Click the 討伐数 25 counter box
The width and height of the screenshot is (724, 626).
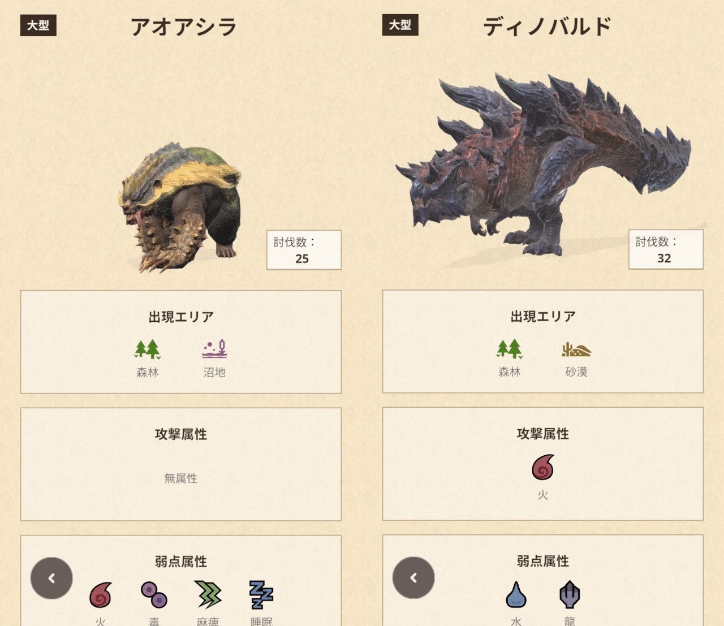pyautogui.click(x=304, y=250)
